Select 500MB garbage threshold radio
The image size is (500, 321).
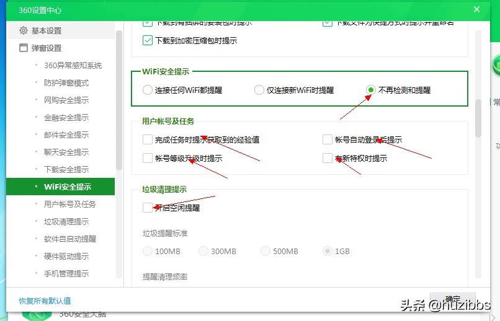point(266,251)
